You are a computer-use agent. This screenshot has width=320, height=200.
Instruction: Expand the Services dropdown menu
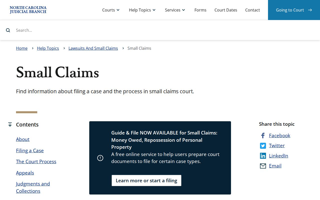[x=175, y=10]
